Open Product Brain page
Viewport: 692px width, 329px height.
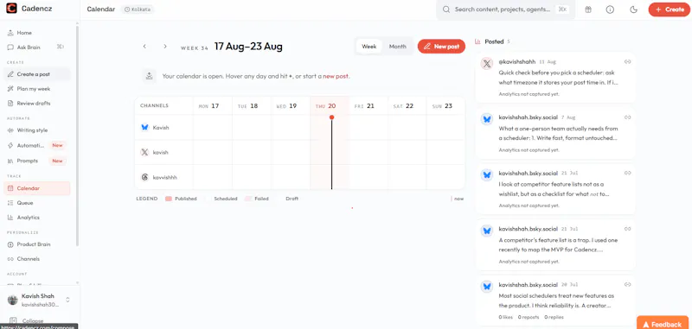click(x=36, y=244)
